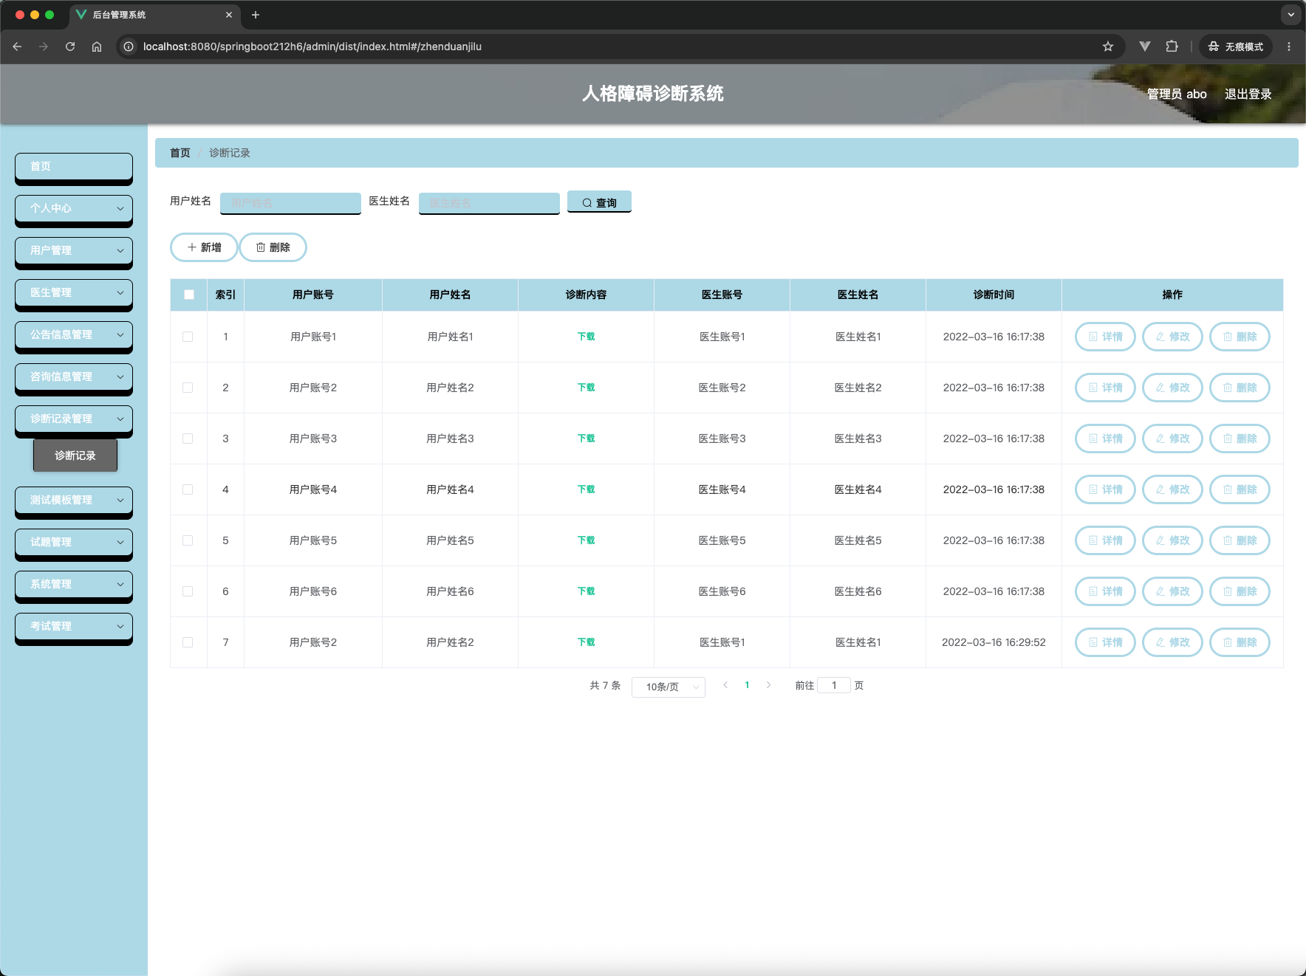
Task: Open 详情 for row index 2
Action: [x=1105, y=388]
